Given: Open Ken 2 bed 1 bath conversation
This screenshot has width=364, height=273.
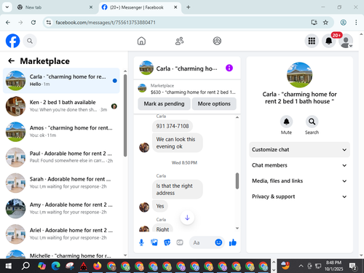Looking at the screenshot, I should 61,106.
